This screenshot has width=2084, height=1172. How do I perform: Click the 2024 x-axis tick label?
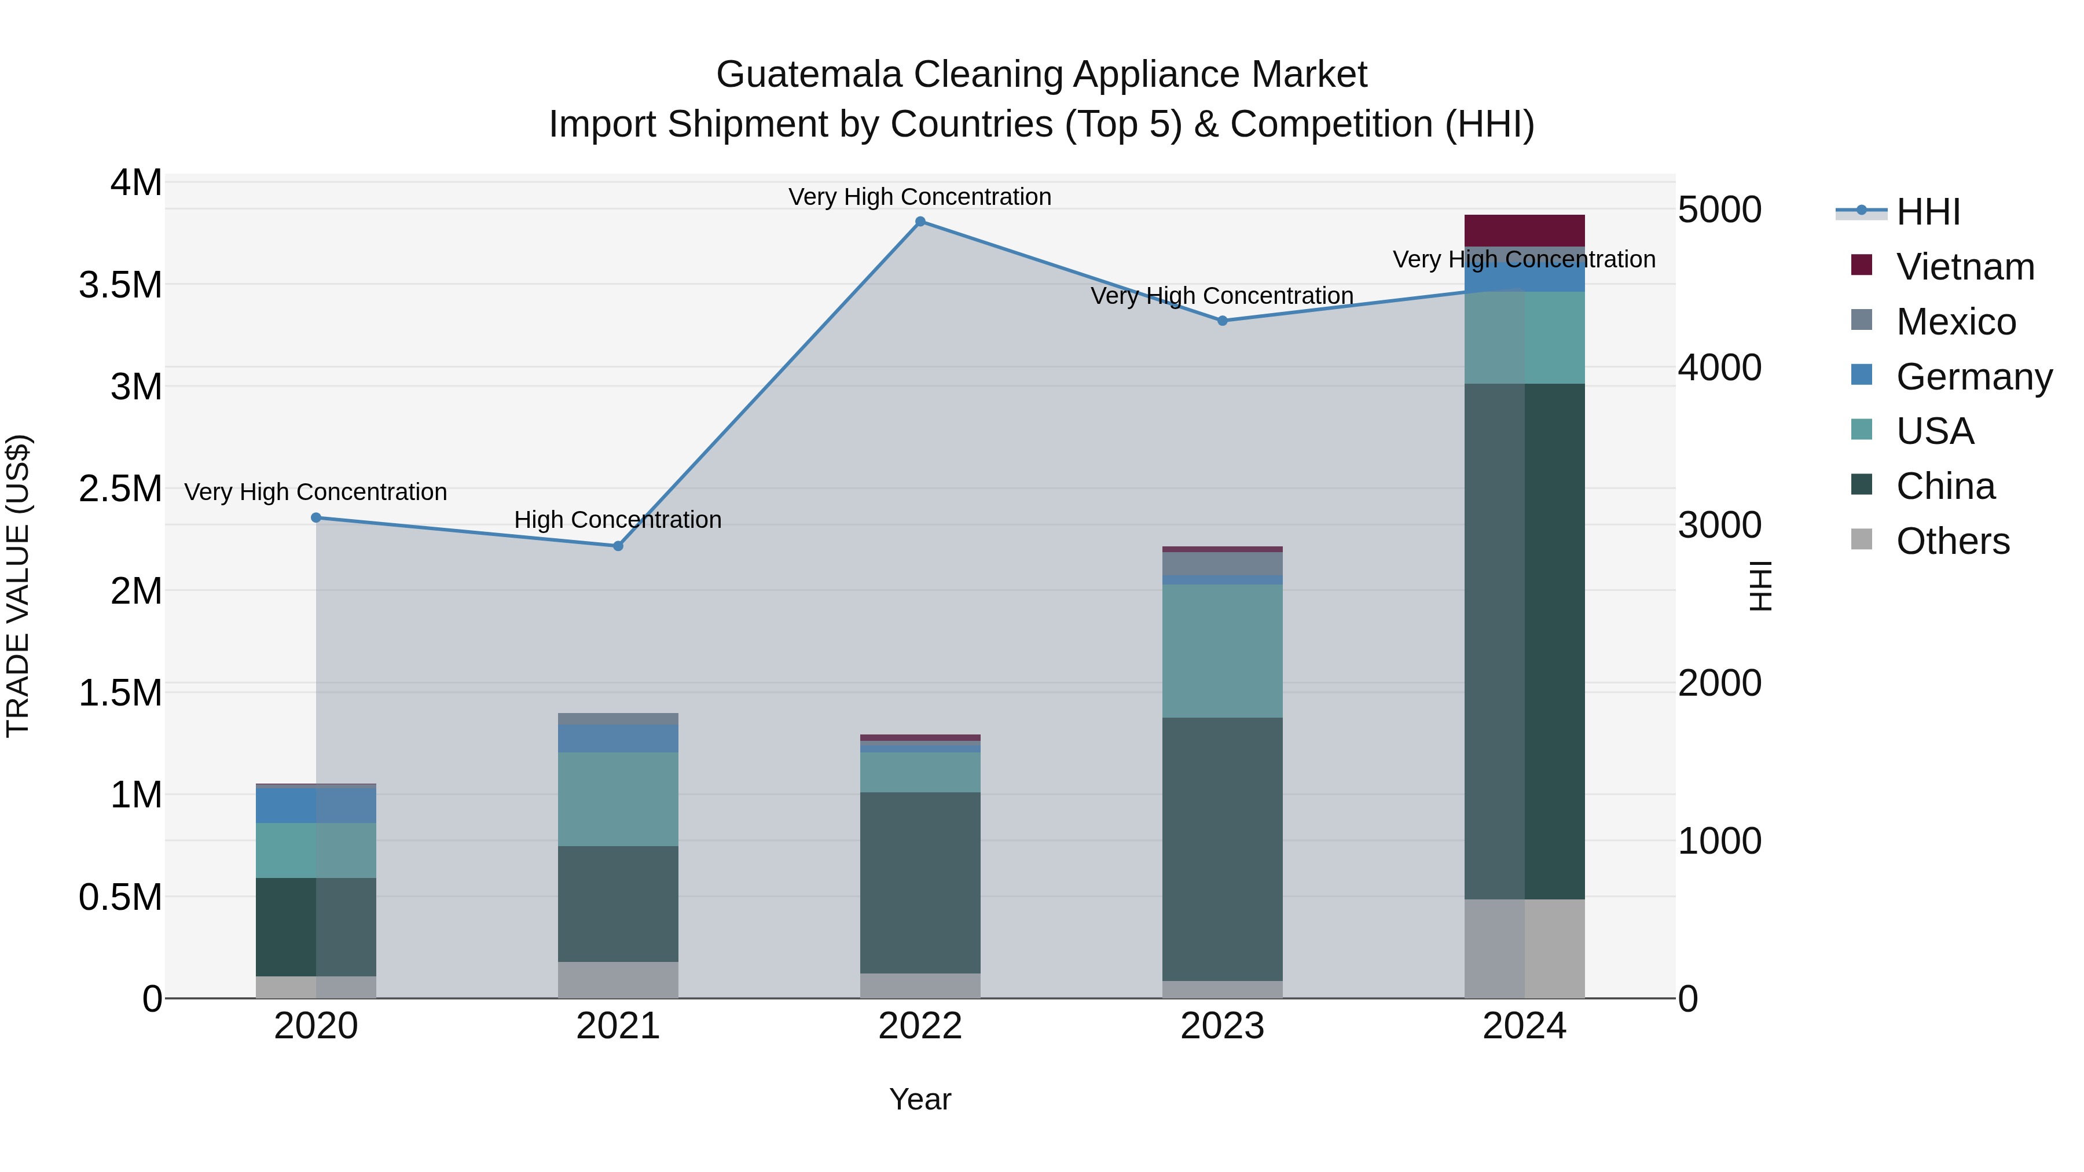tap(1524, 1026)
